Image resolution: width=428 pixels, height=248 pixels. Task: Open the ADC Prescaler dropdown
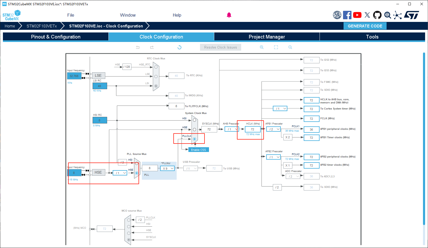coord(293,176)
